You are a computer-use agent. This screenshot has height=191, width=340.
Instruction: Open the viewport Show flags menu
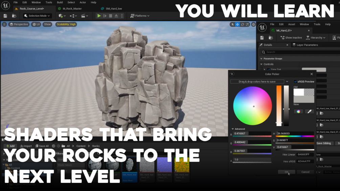[47, 24]
